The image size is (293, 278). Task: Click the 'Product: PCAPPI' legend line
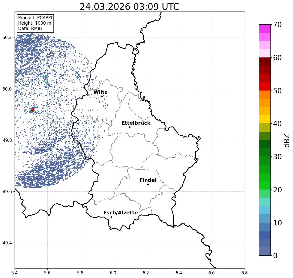click(x=35, y=18)
